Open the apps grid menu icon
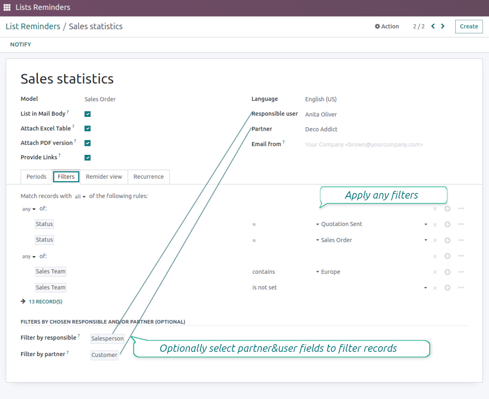This screenshot has width=489, height=399. coord(7,7)
